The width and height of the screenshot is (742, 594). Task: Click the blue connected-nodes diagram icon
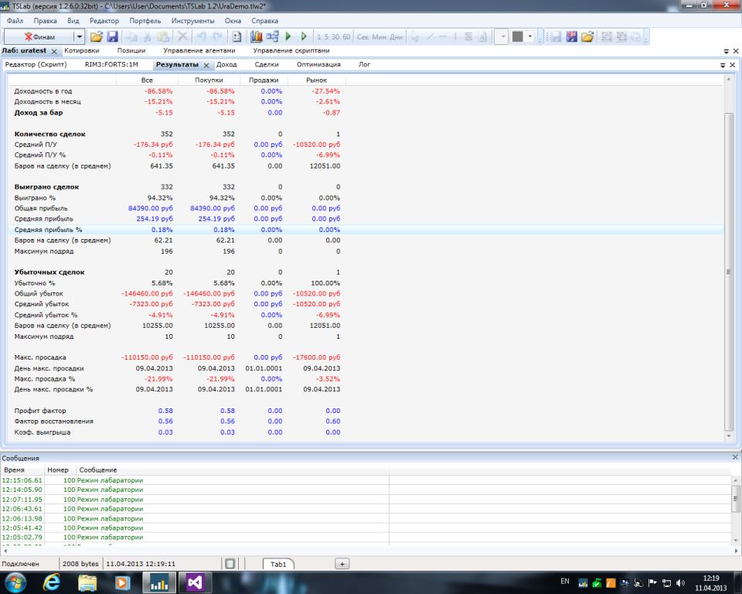[272, 36]
